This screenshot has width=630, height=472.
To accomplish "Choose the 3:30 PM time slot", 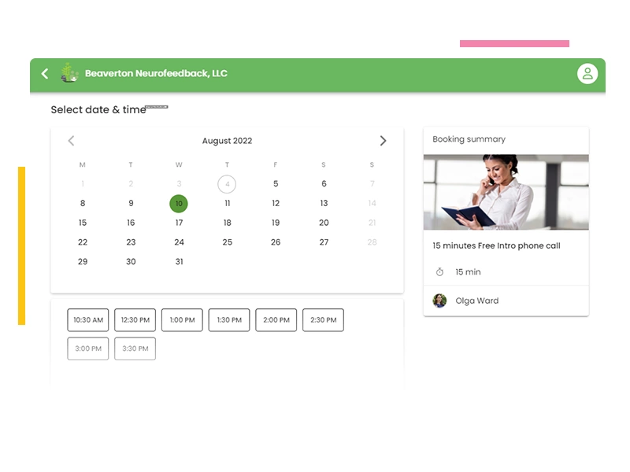I will pyautogui.click(x=135, y=348).
